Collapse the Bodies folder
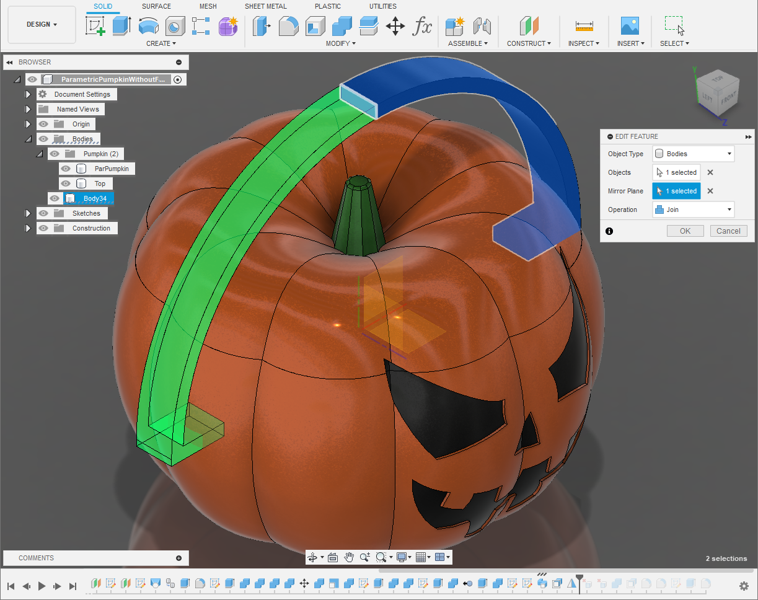The width and height of the screenshot is (758, 600). click(x=28, y=139)
